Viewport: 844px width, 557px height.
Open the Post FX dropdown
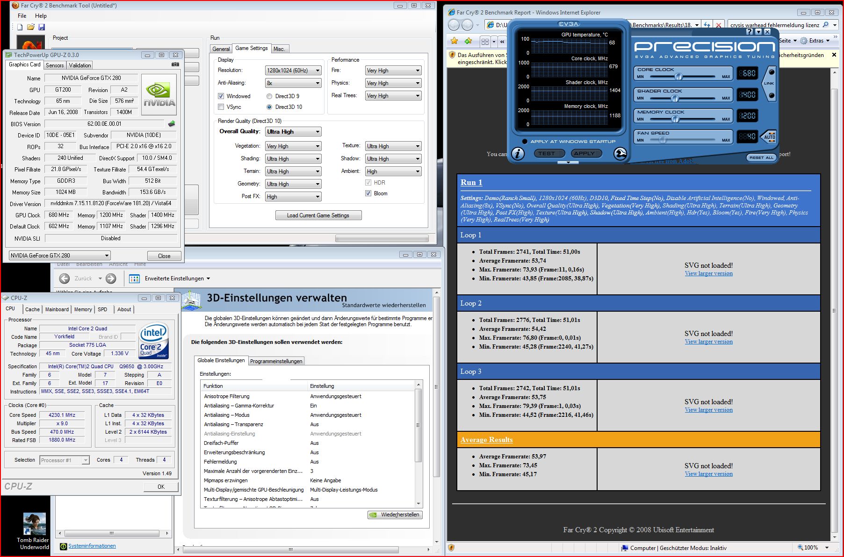pyautogui.click(x=293, y=197)
